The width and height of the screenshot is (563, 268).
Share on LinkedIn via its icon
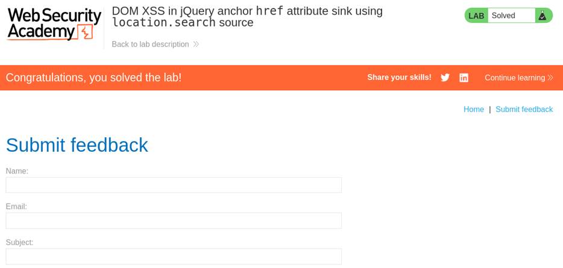tap(464, 78)
